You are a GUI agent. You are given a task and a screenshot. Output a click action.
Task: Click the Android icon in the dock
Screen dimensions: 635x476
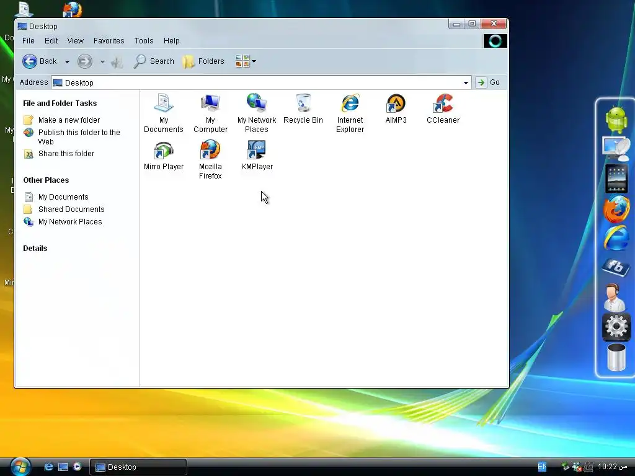[x=616, y=118]
